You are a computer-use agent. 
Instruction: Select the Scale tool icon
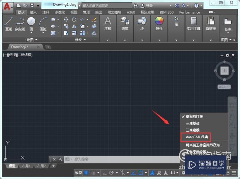point(74,33)
